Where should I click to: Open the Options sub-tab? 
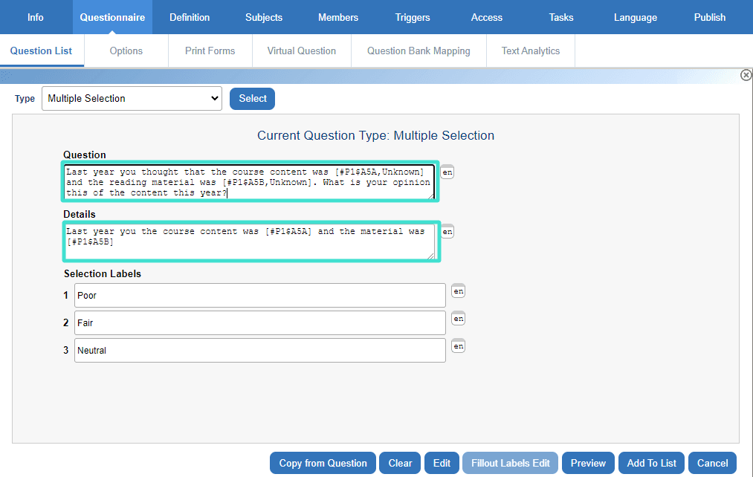126,51
